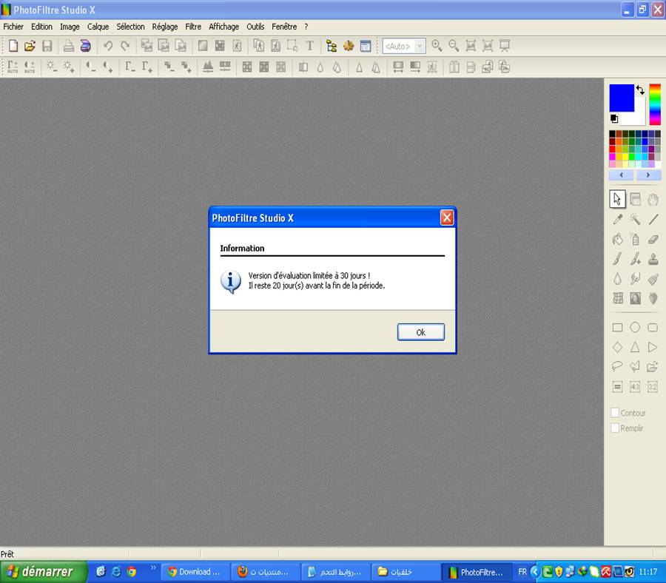Select the Pipette eyedropper tool
Image resolution: width=666 pixels, height=583 pixels.
tap(618, 219)
